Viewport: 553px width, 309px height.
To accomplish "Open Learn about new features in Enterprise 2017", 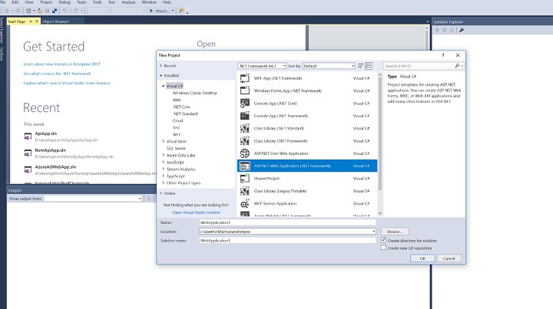I will tap(61, 64).
